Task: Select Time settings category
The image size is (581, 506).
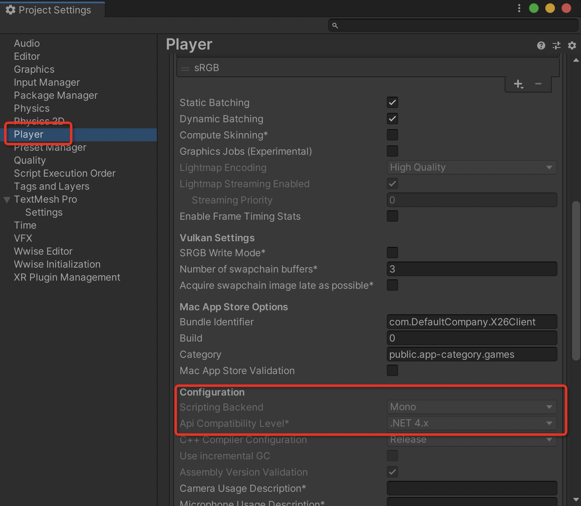Action: (25, 225)
